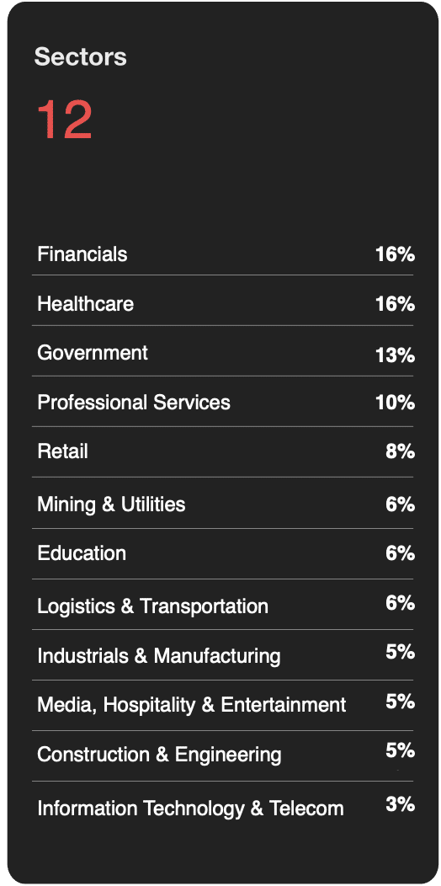This screenshot has width=441, height=886.
Task: Open the Government sector entry
Action: [x=222, y=353]
